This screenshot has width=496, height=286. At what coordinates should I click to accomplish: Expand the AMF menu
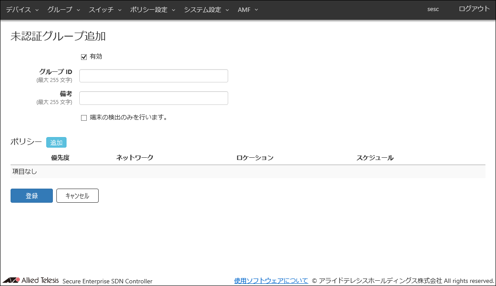[248, 10]
